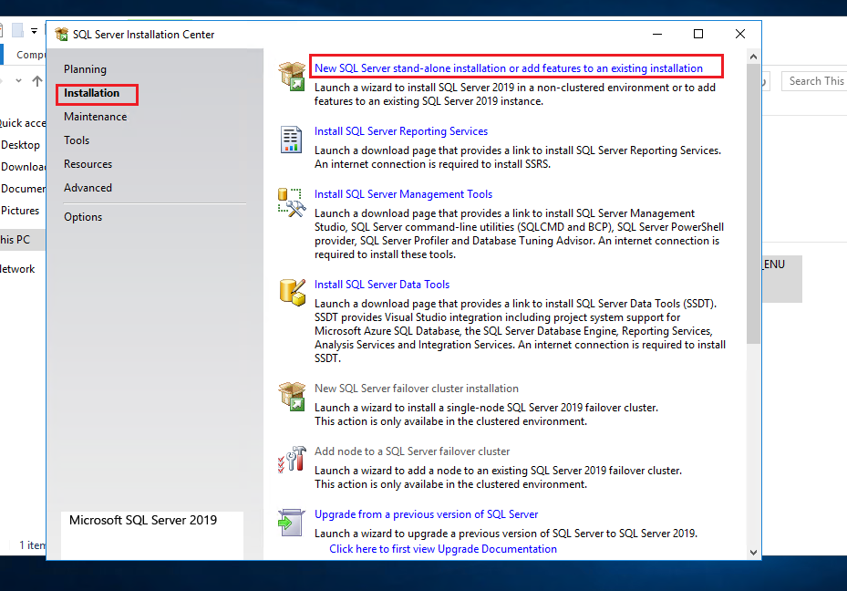Click the vertical scrollbar thumb
Screen dimensions: 847x591
[754, 203]
